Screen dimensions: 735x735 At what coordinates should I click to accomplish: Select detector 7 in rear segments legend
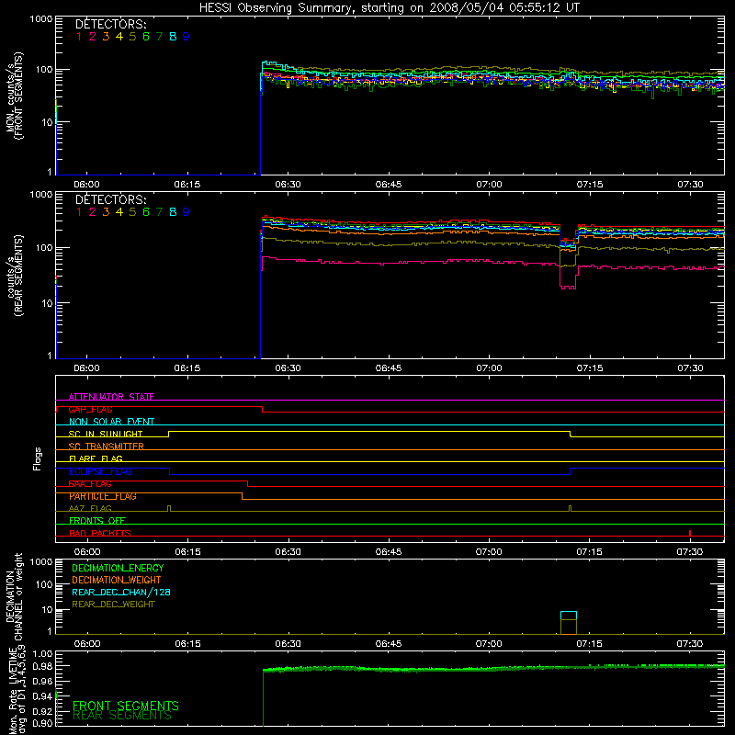[159, 212]
